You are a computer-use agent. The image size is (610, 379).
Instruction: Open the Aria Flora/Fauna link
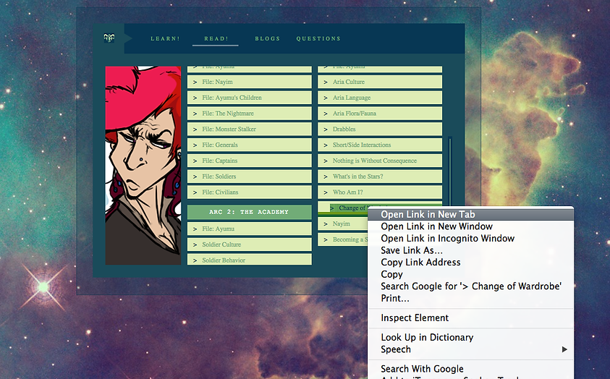pos(380,113)
